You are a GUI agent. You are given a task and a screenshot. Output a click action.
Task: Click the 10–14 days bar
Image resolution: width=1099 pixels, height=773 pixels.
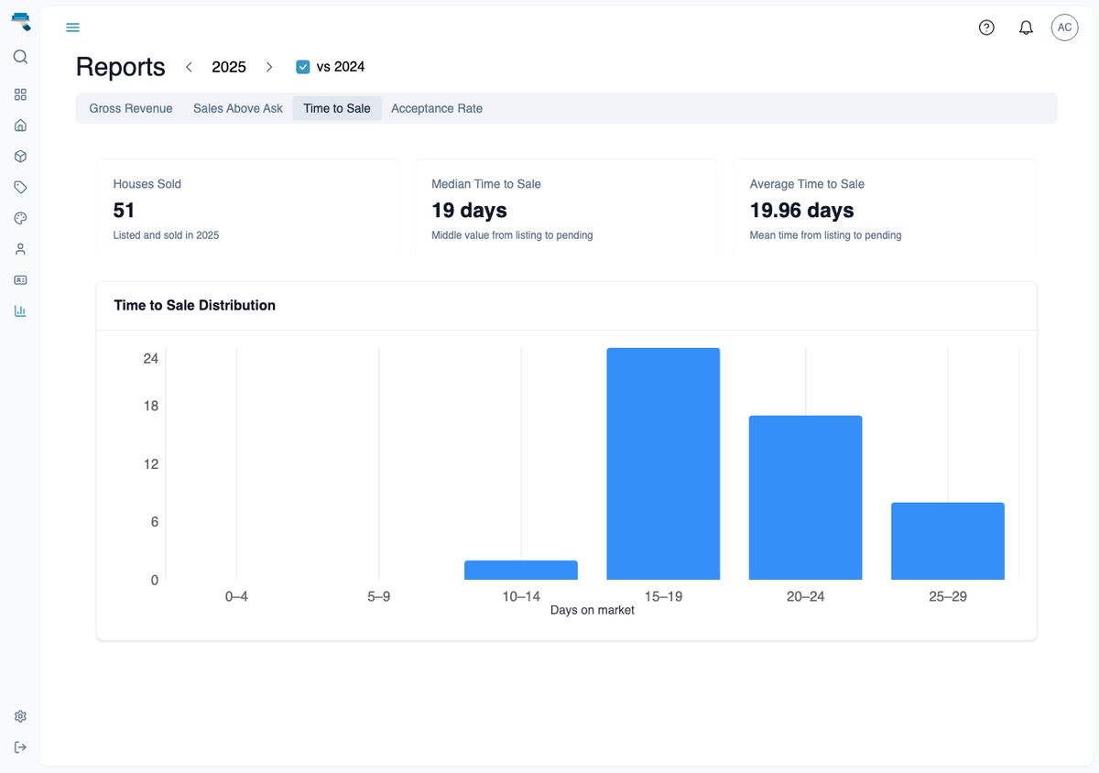point(521,570)
